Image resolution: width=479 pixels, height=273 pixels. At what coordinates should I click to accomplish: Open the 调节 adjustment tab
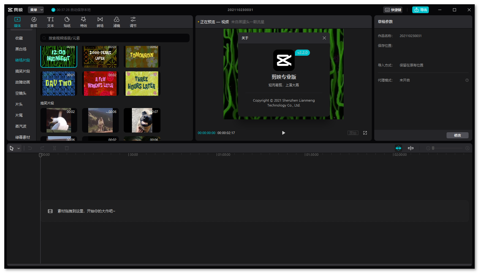[133, 22]
